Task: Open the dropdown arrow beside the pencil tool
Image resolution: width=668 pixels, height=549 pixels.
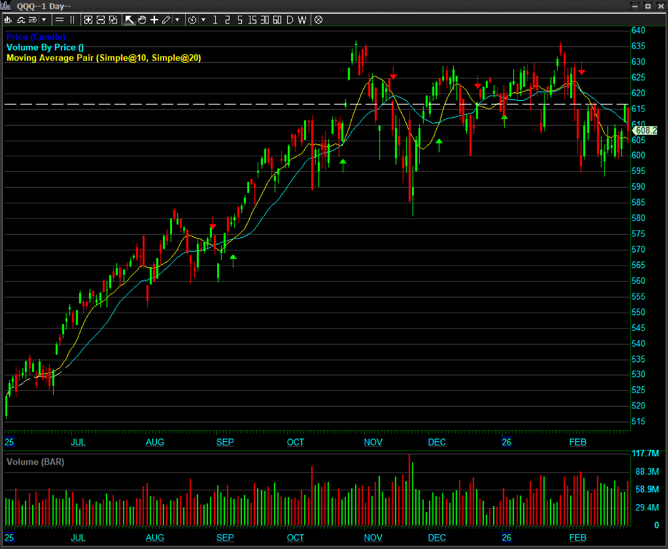Action: pyautogui.click(x=177, y=20)
